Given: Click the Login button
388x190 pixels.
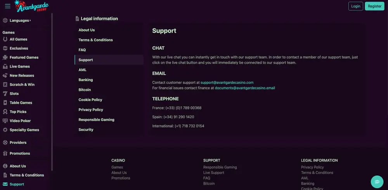Looking at the screenshot, I should point(355,6).
